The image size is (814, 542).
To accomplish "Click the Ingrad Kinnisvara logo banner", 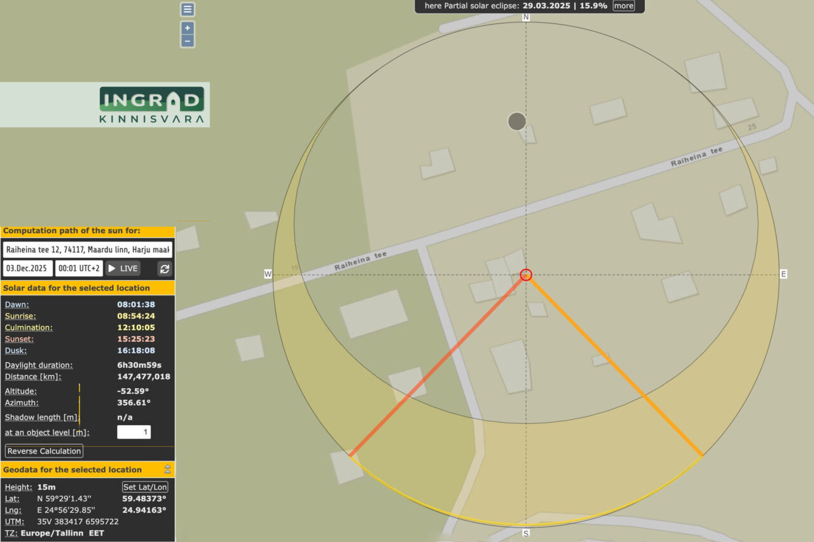I will (151, 104).
